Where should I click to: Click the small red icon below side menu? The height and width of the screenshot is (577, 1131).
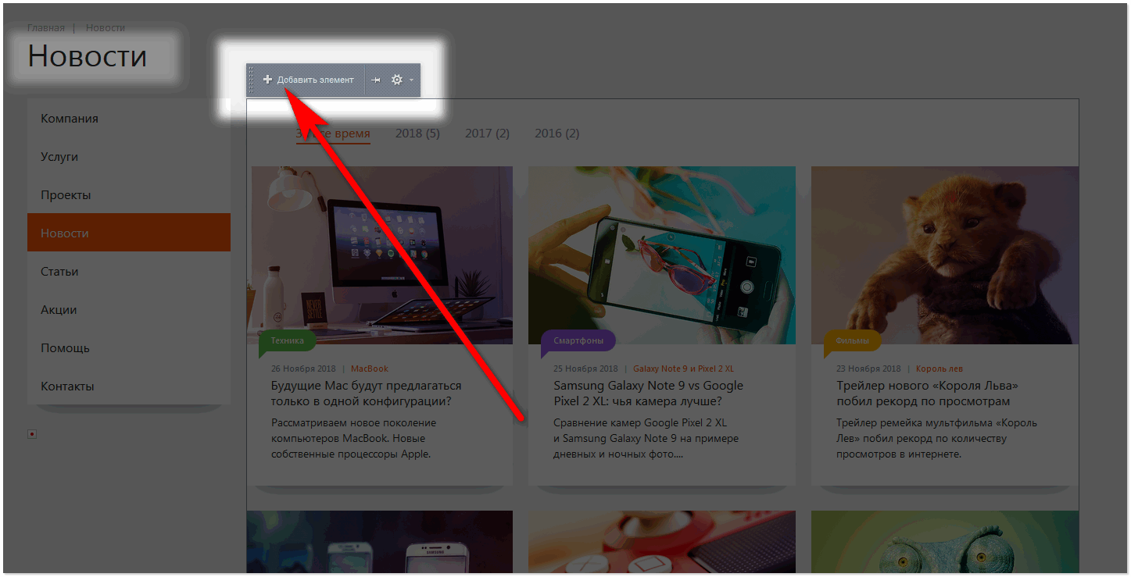[32, 434]
